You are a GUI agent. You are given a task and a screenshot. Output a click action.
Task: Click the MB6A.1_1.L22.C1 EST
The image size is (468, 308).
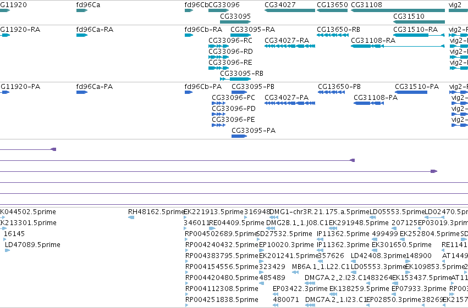click(x=295, y=272)
